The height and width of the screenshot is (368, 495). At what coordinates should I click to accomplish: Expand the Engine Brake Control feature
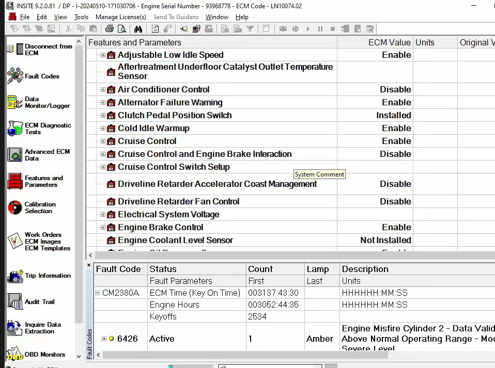coord(103,228)
